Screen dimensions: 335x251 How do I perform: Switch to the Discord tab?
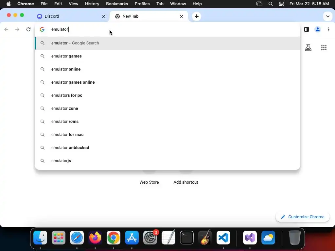[71, 16]
